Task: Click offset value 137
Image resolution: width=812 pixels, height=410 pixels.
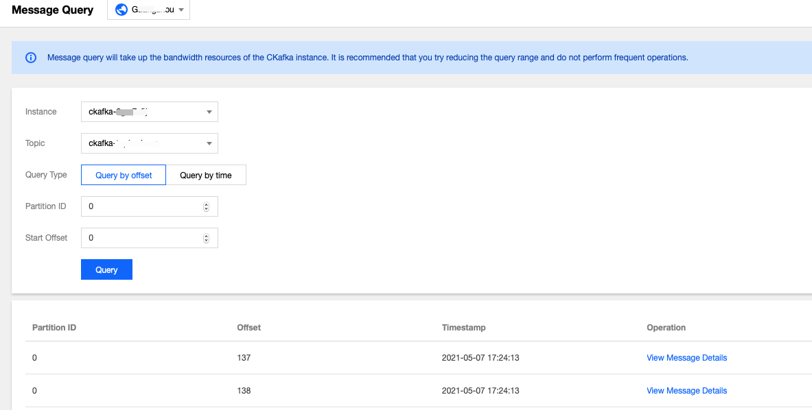Action: [244, 358]
